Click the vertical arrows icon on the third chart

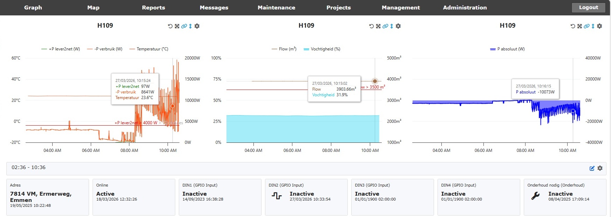(593, 26)
